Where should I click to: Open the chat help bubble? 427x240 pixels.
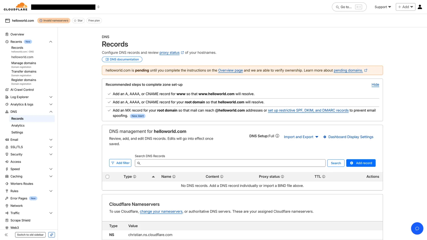tap(417, 229)
